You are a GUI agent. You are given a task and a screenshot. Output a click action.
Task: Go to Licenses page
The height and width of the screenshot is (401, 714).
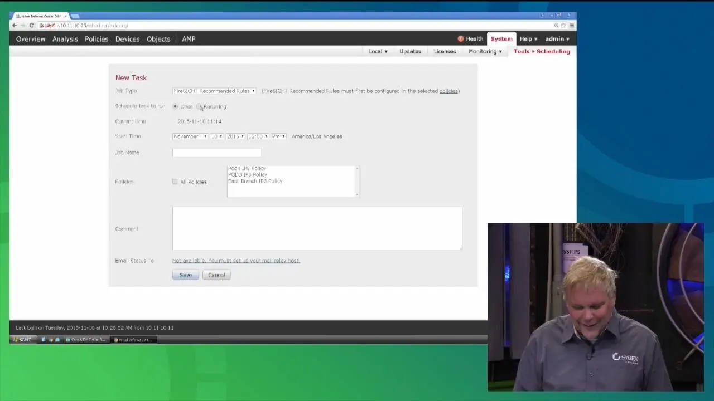pos(445,51)
